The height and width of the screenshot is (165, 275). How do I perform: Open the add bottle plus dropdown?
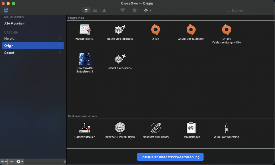(x=4, y=161)
